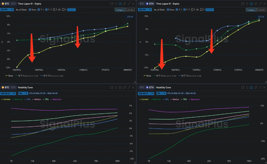Duplicate the BTC Time Lapse IV panel

coord(124,4)
